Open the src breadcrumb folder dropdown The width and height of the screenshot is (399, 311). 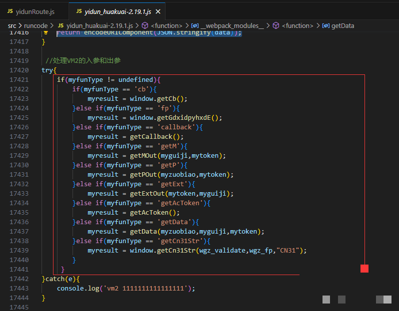pyautogui.click(x=12, y=25)
